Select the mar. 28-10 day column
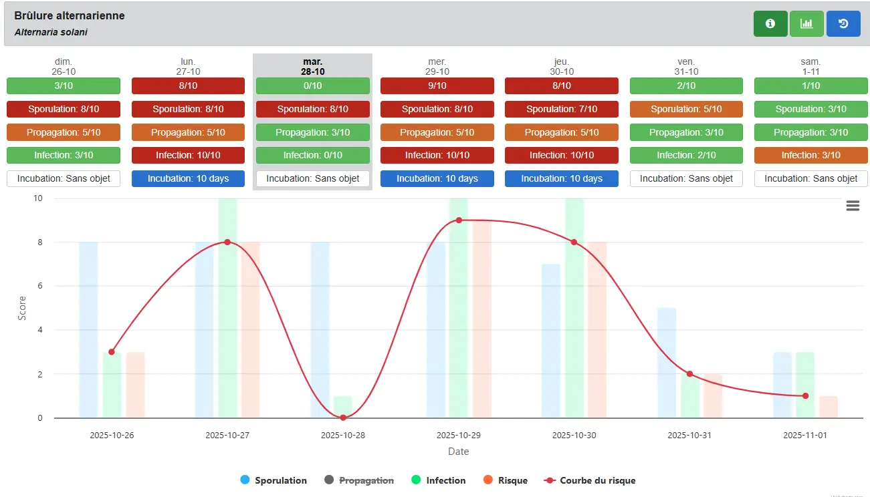Image resolution: width=870 pixels, height=497 pixels. (x=312, y=66)
